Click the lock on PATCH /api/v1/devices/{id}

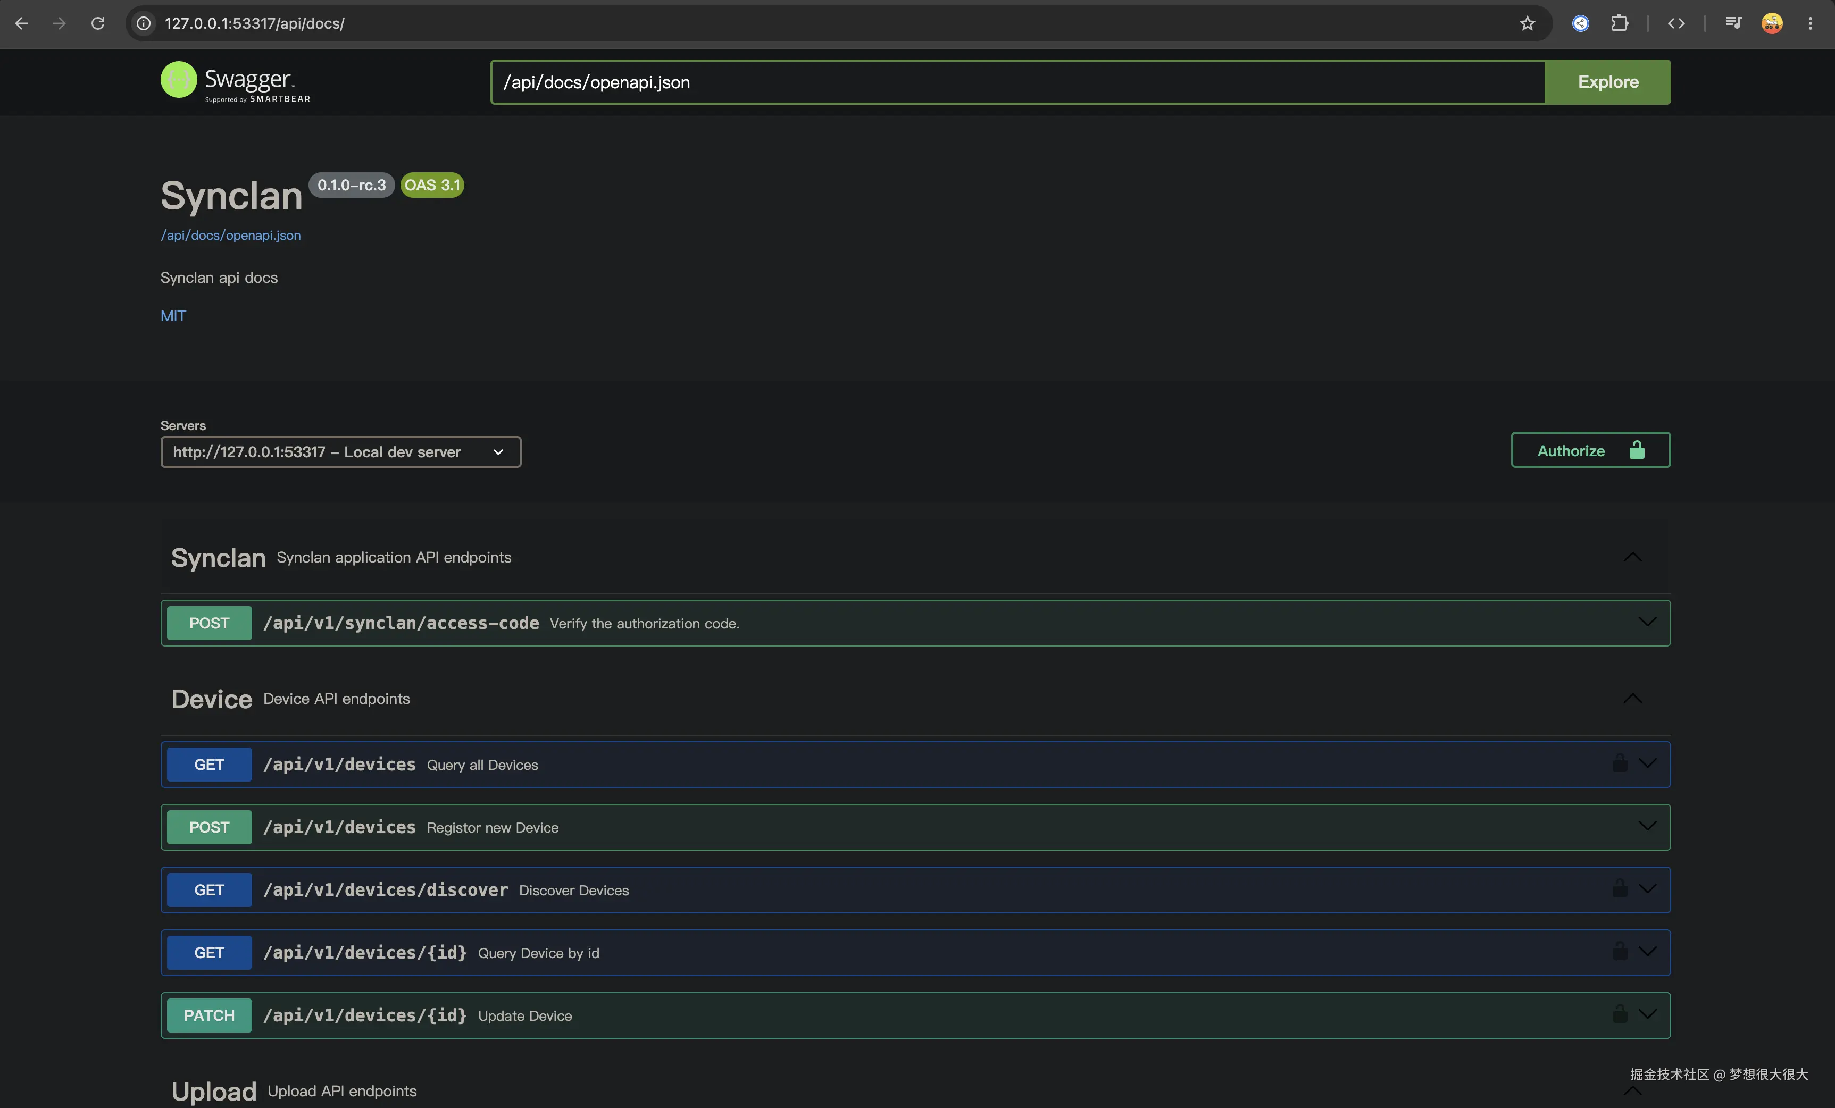(1619, 1013)
